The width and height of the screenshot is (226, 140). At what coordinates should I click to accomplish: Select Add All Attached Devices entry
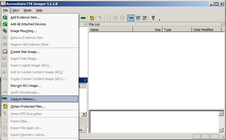[40, 24]
